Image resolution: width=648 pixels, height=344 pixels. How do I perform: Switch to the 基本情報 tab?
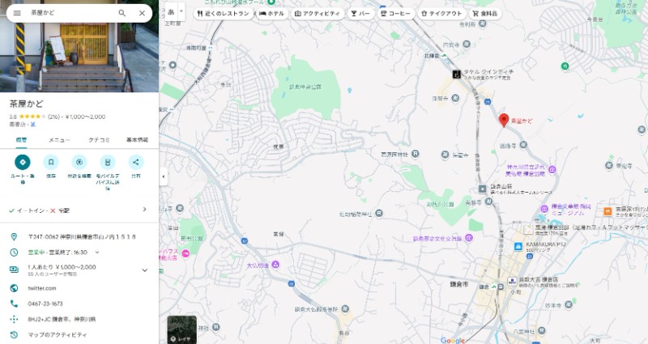[137, 140]
